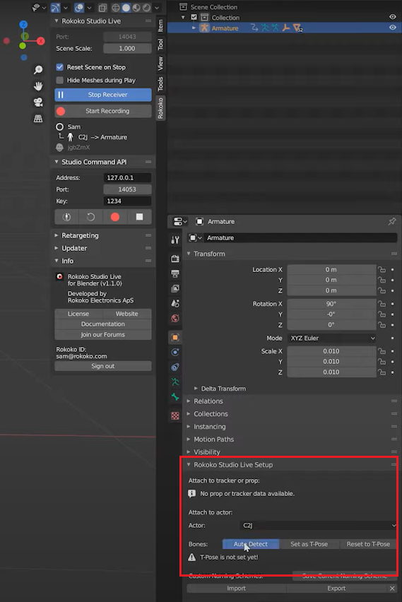Expand the Updater panel
The width and height of the screenshot is (402, 602).
(57, 248)
